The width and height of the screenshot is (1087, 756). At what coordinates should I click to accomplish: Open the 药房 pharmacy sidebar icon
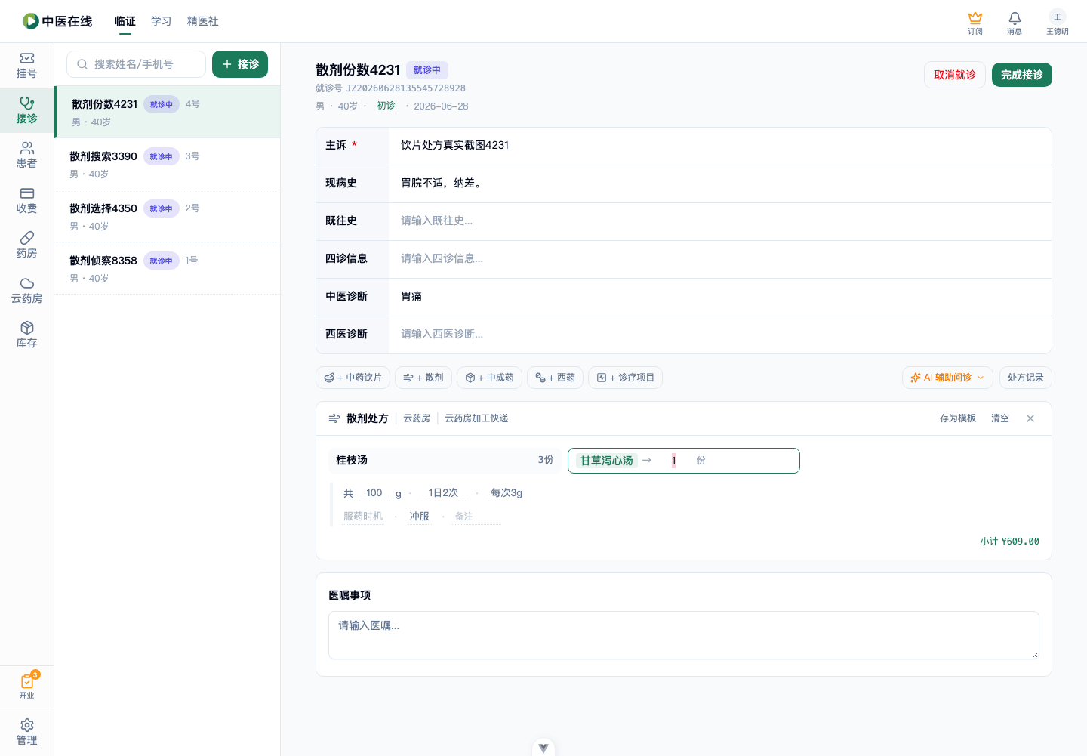pos(26,245)
